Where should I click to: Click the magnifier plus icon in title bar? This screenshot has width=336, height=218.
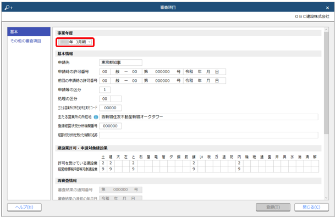[x=9, y=8]
